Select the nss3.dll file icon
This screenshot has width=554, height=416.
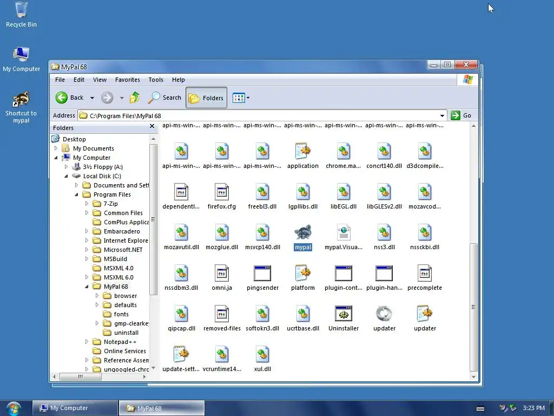pyautogui.click(x=384, y=233)
